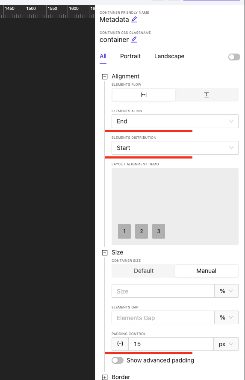Focus the Elements Gap input field

pyautogui.click(x=163, y=317)
